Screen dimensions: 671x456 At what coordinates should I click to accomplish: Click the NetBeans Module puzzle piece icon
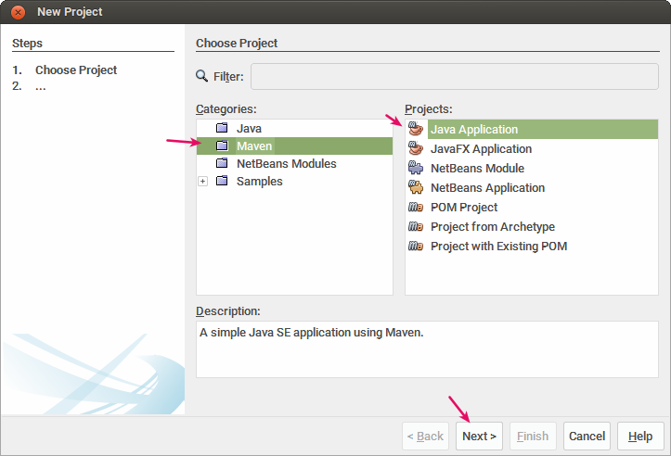pos(415,168)
